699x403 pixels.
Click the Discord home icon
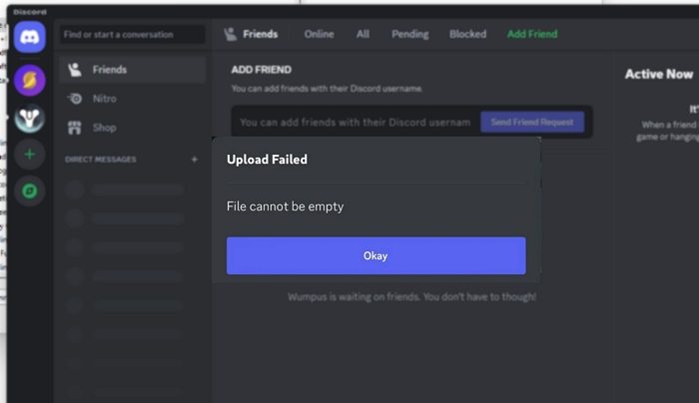pyautogui.click(x=29, y=40)
